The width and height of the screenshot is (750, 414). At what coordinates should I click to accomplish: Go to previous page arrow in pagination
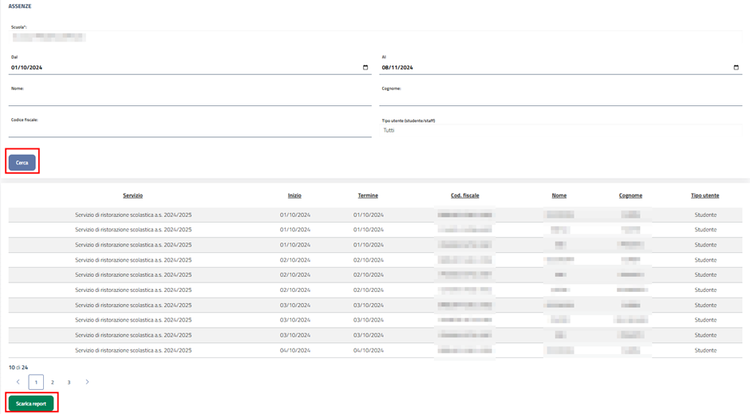pyautogui.click(x=18, y=382)
